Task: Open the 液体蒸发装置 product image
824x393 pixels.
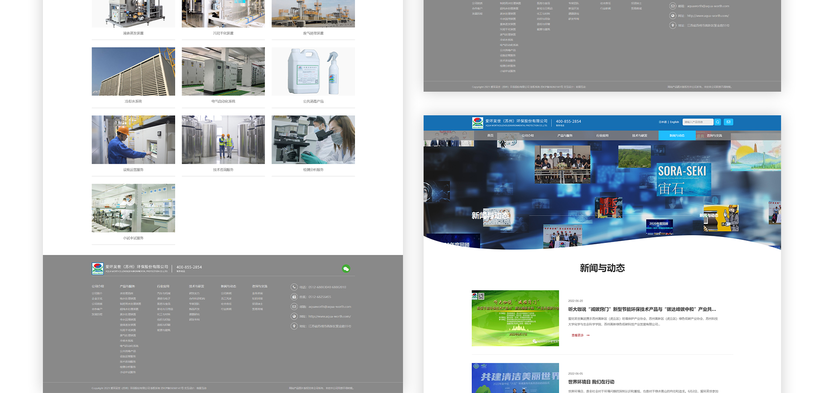Action: coord(133,14)
